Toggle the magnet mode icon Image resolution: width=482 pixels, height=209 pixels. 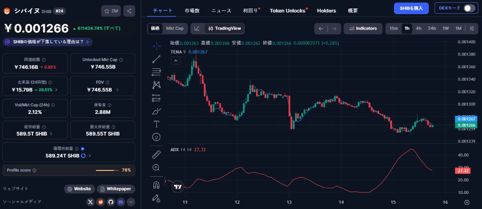pos(156,185)
